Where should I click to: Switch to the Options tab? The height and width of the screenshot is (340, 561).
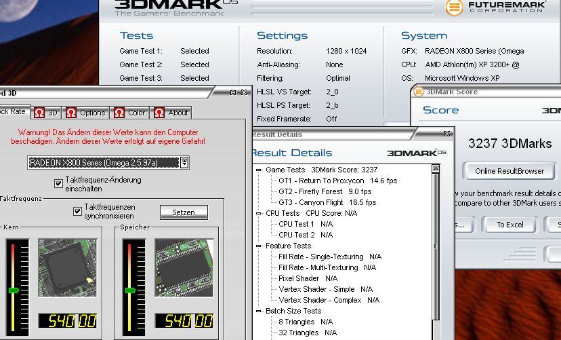point(85,113)
